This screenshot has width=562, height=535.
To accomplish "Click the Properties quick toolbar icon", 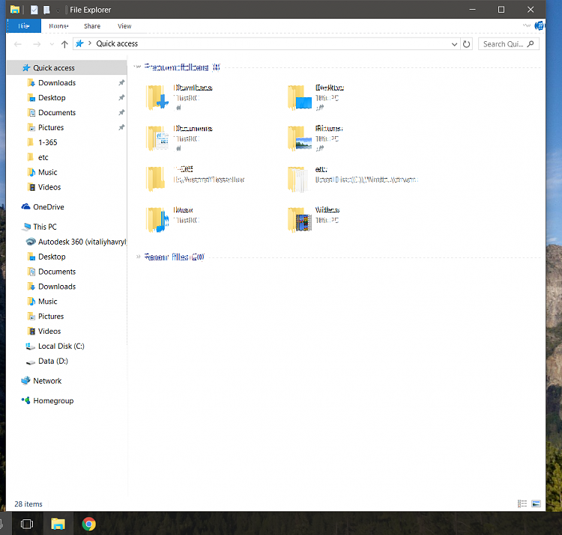I will pyautogui.click(x=34, y=10).
